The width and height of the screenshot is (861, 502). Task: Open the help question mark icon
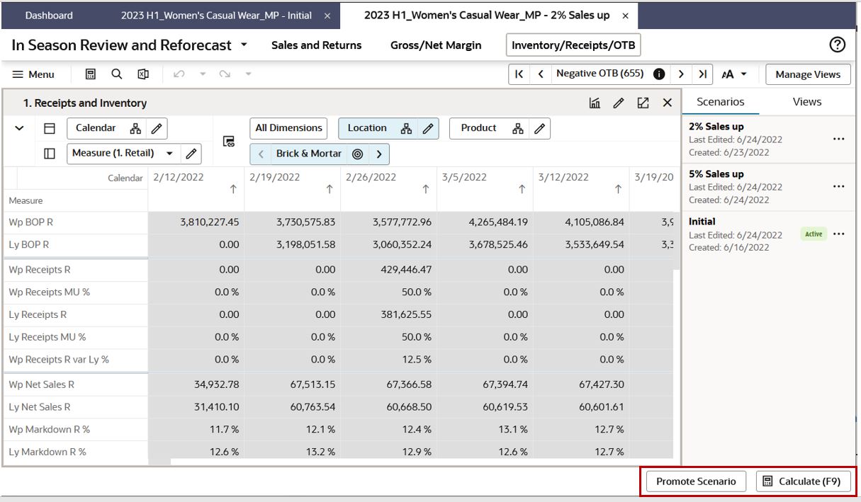837,45
